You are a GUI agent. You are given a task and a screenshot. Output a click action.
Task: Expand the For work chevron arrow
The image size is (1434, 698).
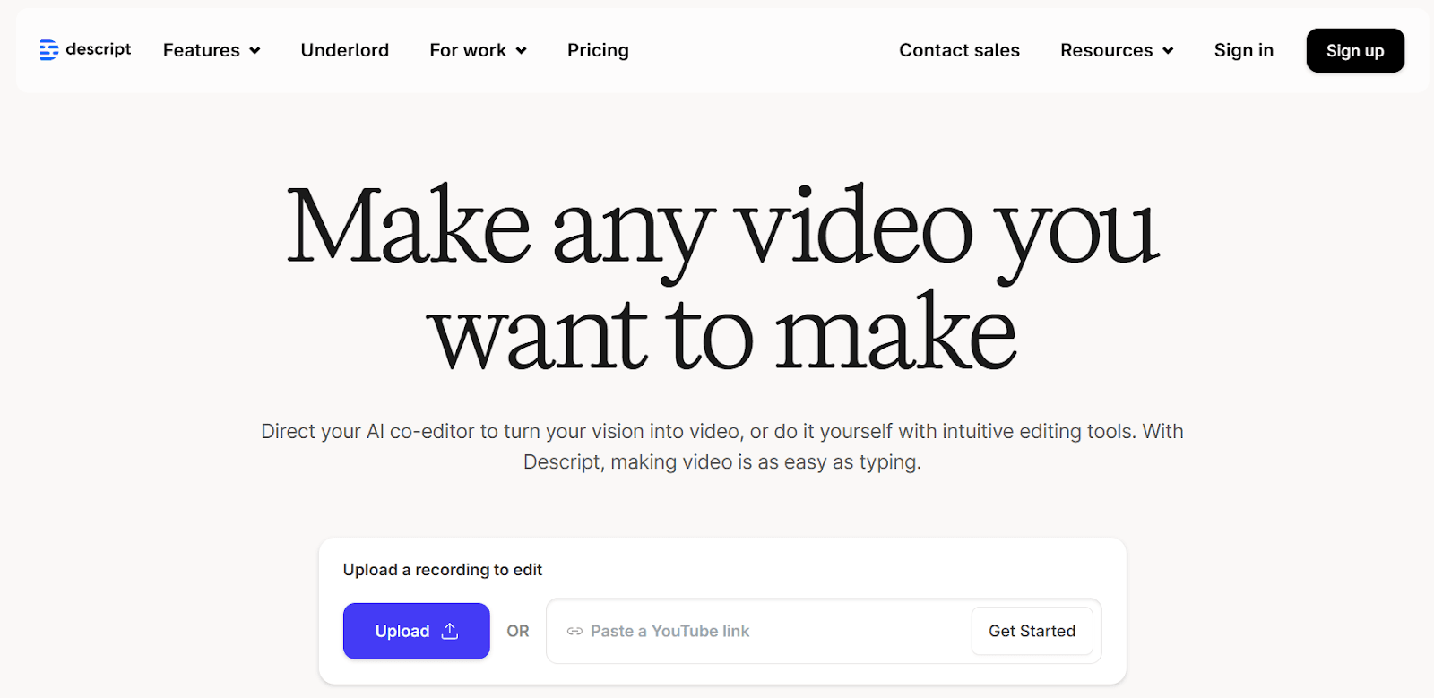(x=522, y=51)
